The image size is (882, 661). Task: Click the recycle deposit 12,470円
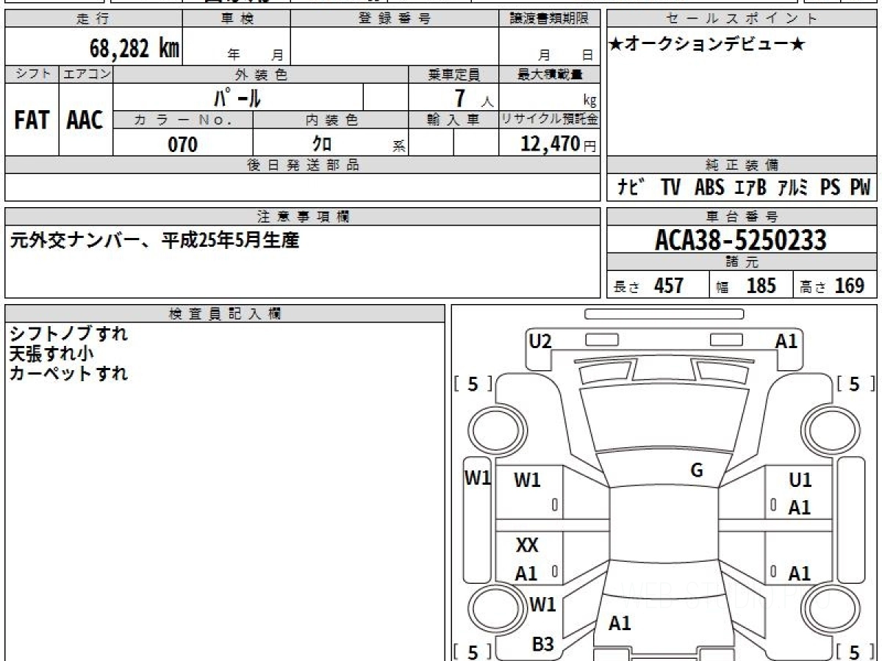click(x=558, y=144)
